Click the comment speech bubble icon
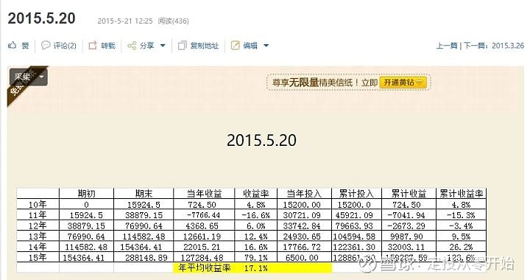 click(46, 45)
